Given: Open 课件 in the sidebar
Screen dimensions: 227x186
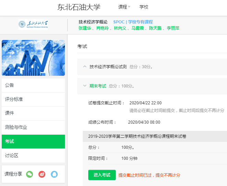Looking at the screenshot, I should click(33, 113).
